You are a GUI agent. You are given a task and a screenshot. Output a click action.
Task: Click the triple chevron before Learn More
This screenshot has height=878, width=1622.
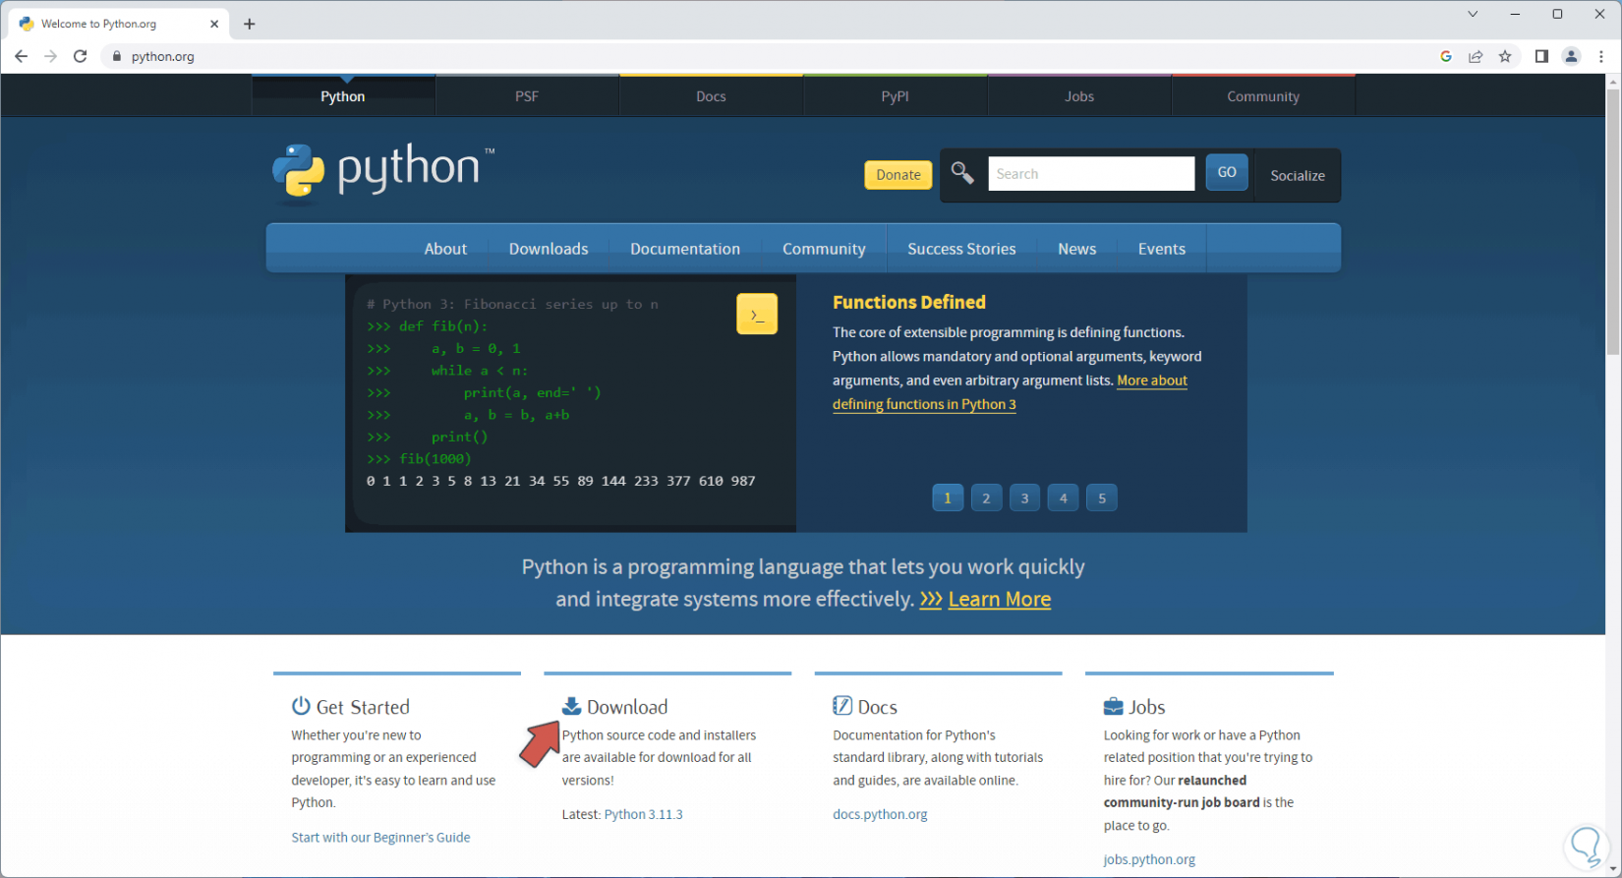[x=931, y=600]
